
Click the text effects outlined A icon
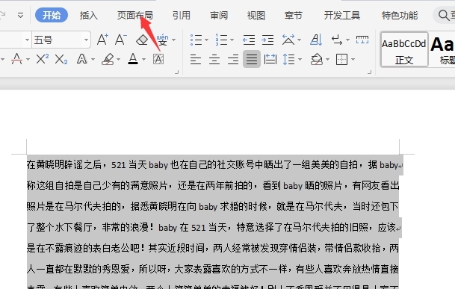82,59
